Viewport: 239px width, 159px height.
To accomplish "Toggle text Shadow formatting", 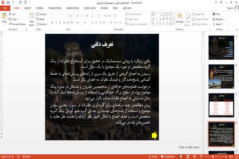I will coord(64,23).
